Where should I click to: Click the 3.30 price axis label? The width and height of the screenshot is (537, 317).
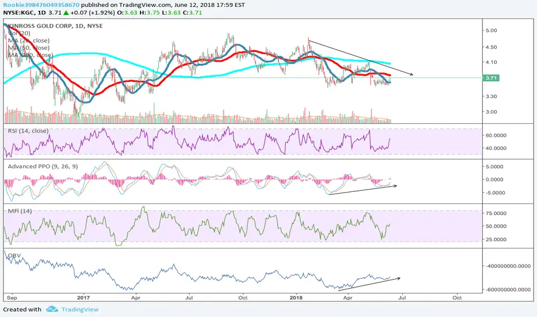(491, 96)
